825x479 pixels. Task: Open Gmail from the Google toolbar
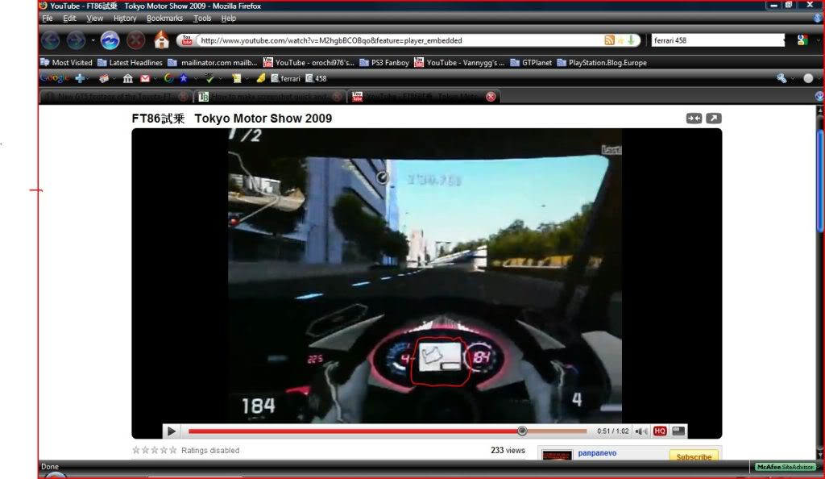click(145, 78)
